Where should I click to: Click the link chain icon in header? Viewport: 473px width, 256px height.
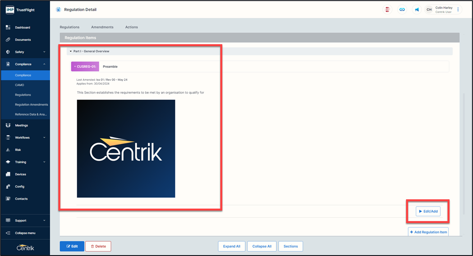pos(402,9)
